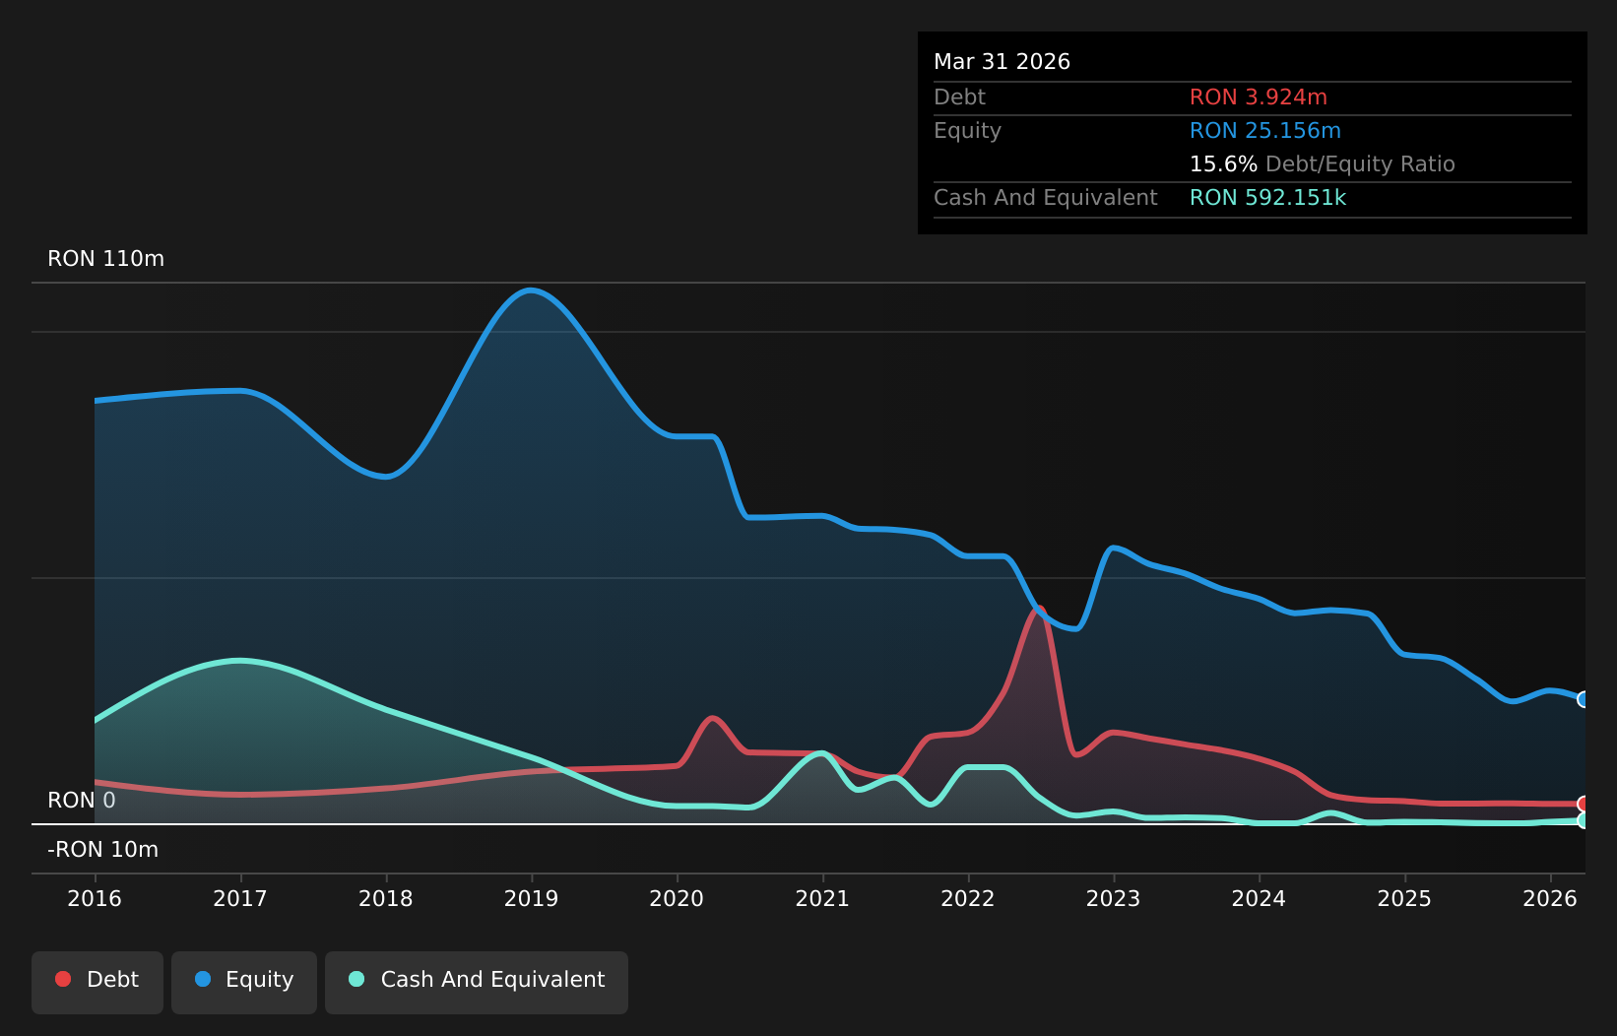1617x1036 pixels.
Task: Click the Mar 31 2026 tooltip date
Action: click(x=1003, y=62)
